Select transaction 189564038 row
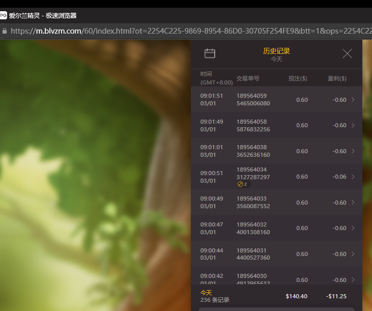372x311 pixels. [275, 151]
